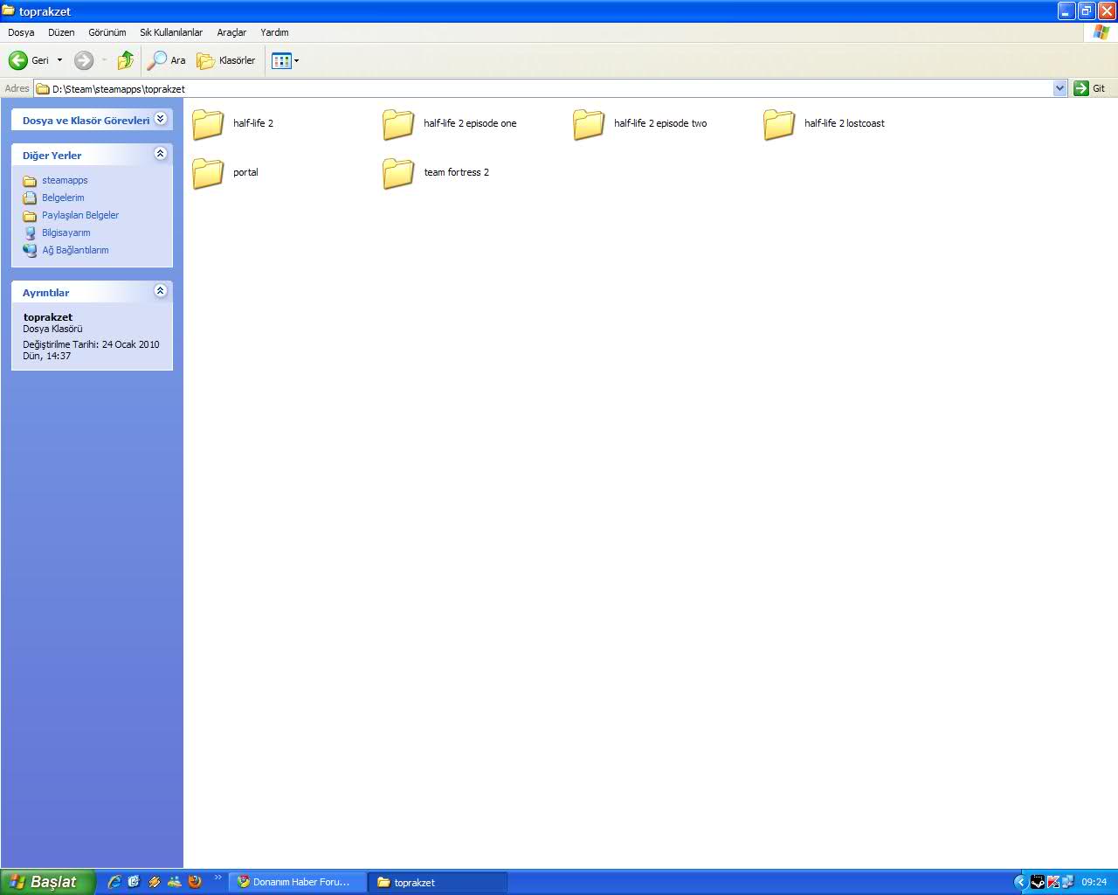Click the Winamp quick launch icon
The height and width of the screenshot is (895, 1118).
tap(155, 882)
